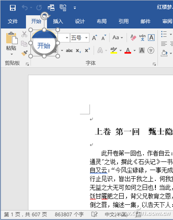Click the line starting 行止见识
This screenshot has width=173, height=220.
coord(131,179)
